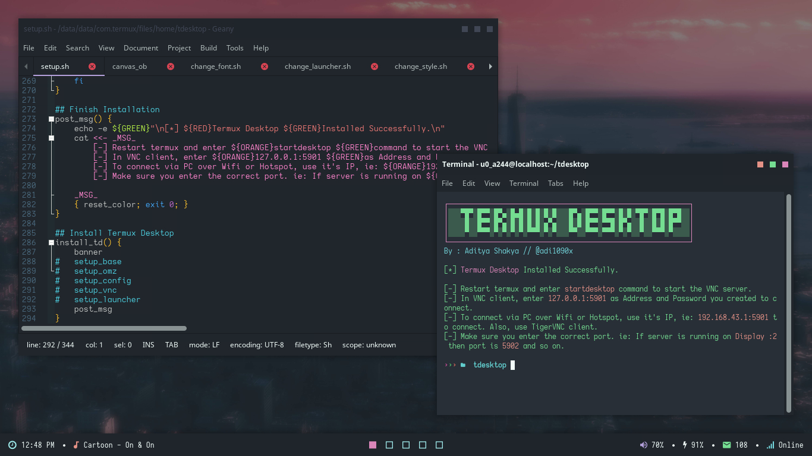Switch to the change_style.sh tab
The image size is (812, 456).
[x=421, y=66]
